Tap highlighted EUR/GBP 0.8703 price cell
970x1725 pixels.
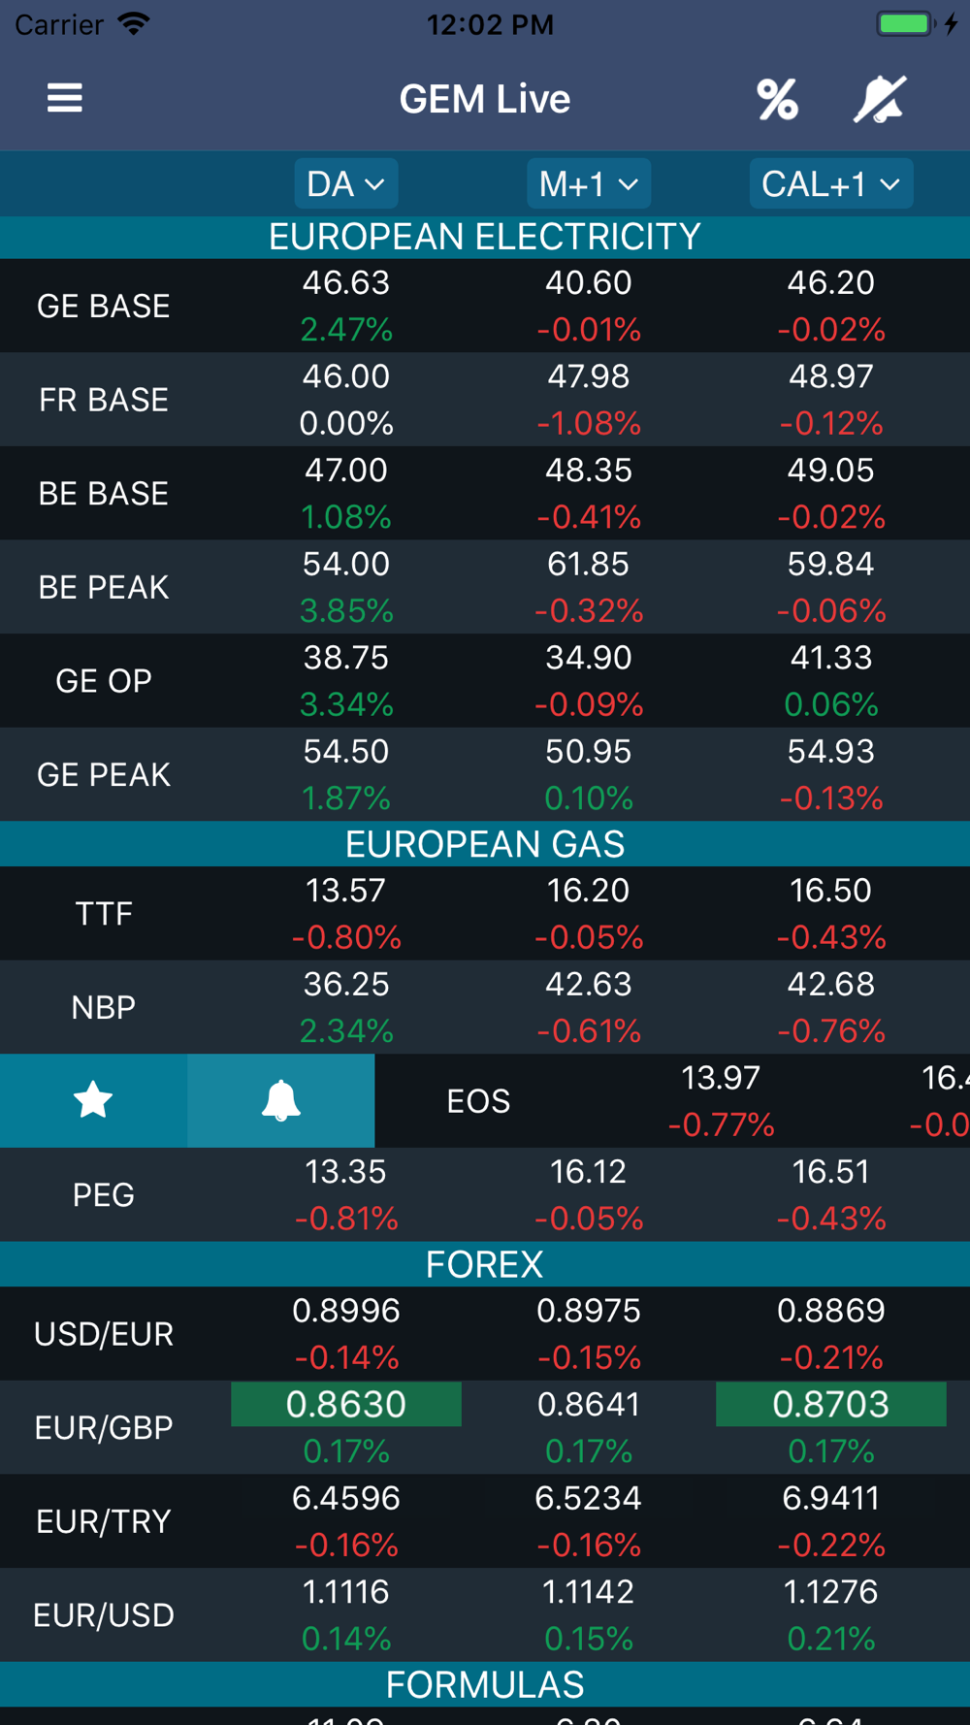(831, 1404)
